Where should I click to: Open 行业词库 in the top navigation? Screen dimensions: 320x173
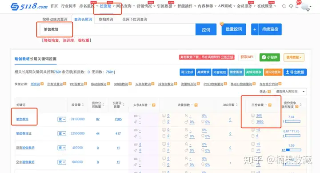(68, 6)
